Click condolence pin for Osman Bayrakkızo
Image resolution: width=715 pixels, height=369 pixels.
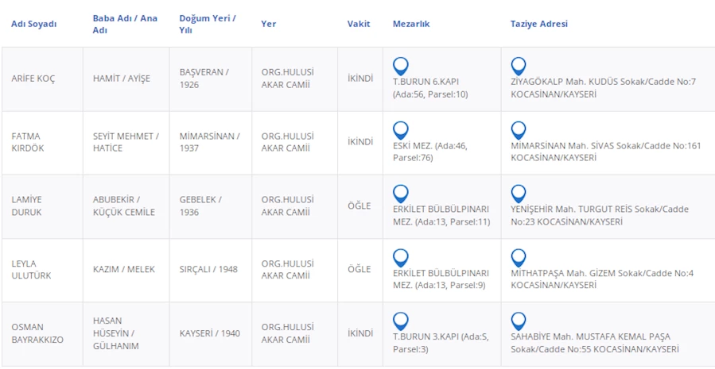[x=519, y=321]
